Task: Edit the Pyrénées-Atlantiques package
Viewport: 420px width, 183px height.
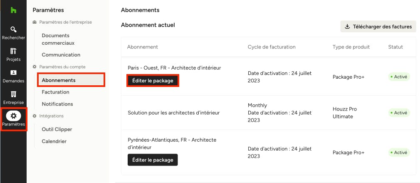Action: tap(153, 160)
